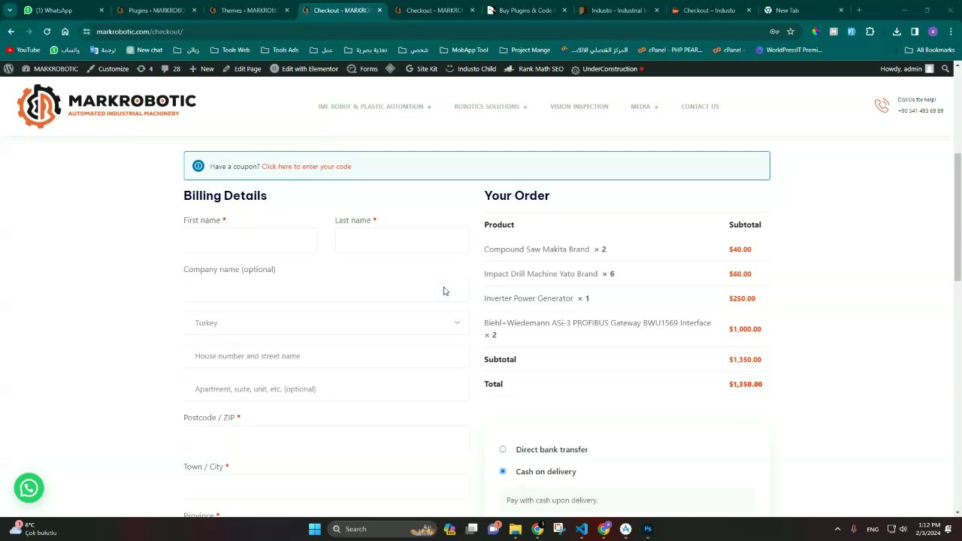Image resolution: width=962 pixels, height=541 pixels.
Task: Open the Turkey country dropdown
Action: click(326, 322)
